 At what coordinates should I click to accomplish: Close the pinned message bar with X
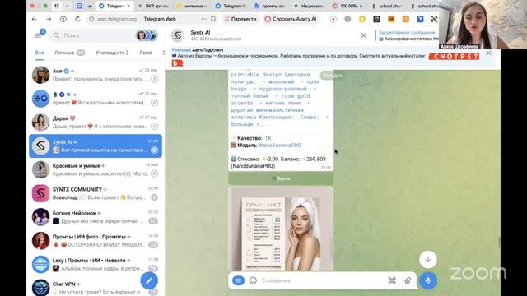coord(363,35)
